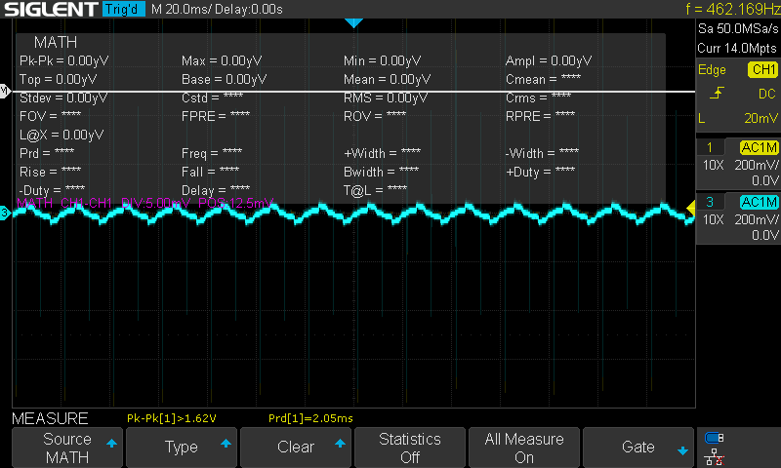Viewport: 781px width, 468px height.
Task: Click the channel 3 200mV/ scale value
Action: [756, 219]
